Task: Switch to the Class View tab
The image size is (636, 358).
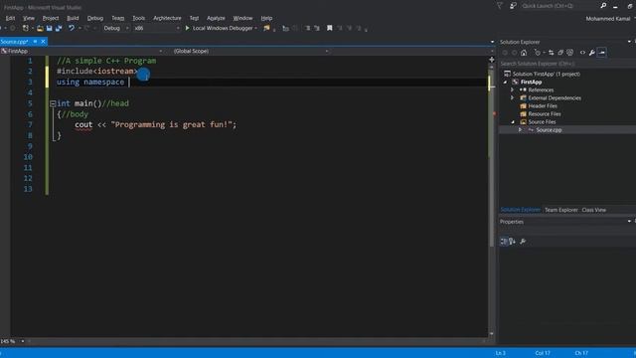Action: point(594,210)
